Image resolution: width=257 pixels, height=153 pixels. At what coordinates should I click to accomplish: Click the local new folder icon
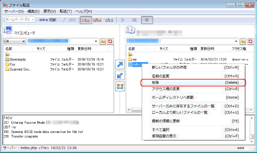point(103,42)
